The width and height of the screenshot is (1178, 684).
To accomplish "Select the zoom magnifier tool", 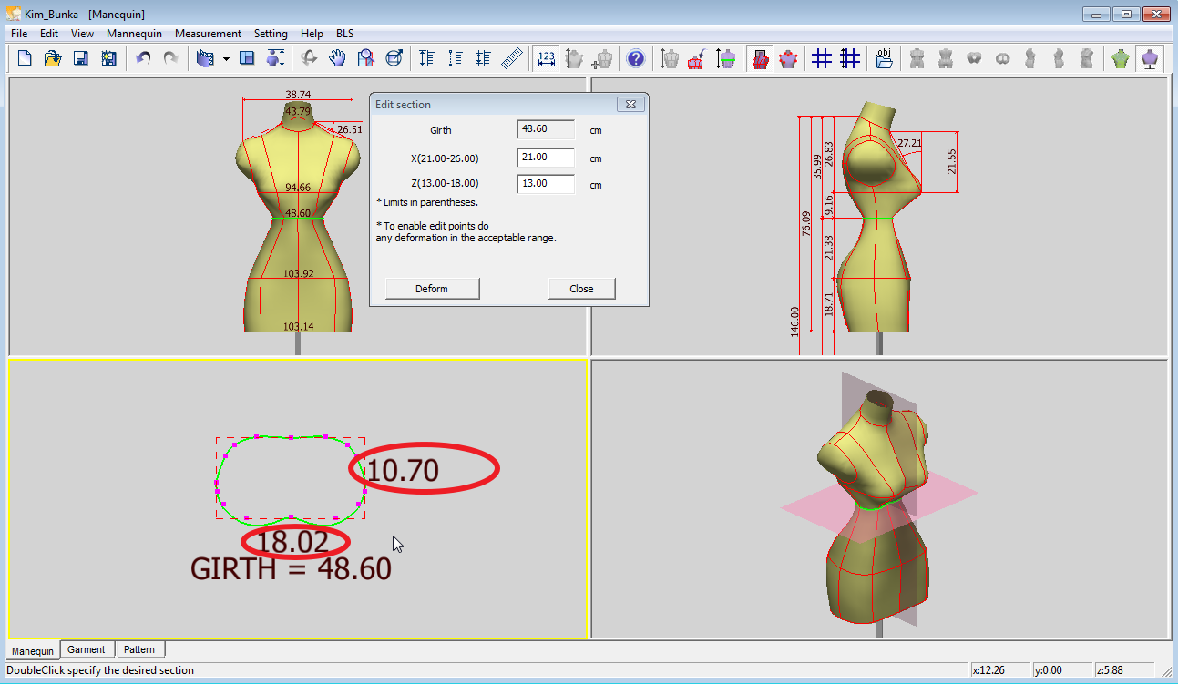I will (365, 59).
